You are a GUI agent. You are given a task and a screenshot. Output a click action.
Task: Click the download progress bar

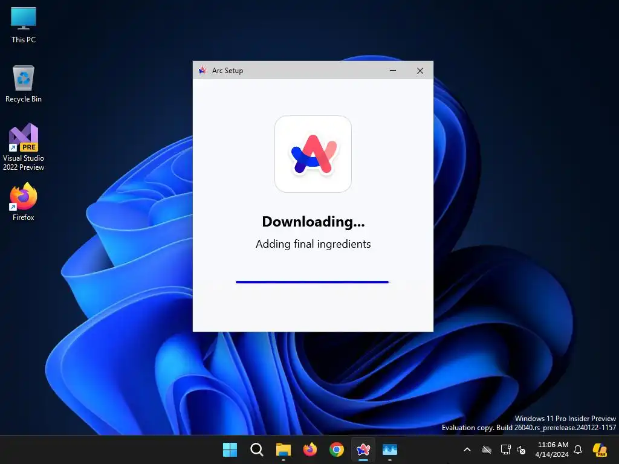313,282
